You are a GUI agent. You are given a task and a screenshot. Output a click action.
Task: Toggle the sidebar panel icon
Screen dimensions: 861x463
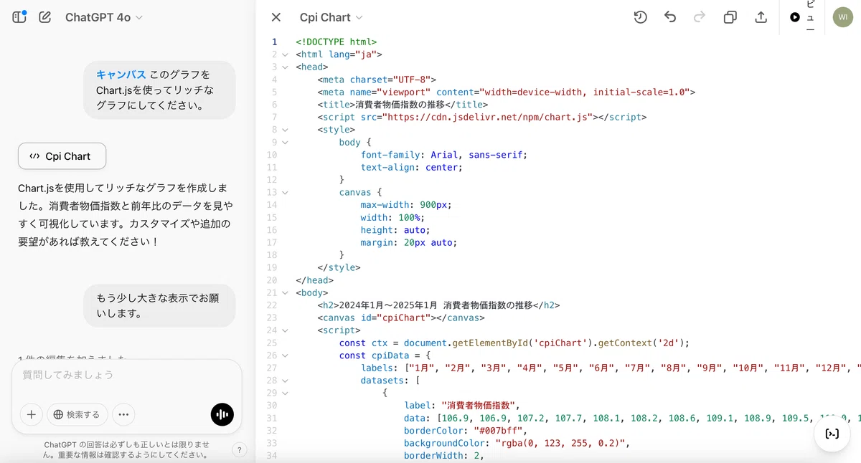[19, 17]
